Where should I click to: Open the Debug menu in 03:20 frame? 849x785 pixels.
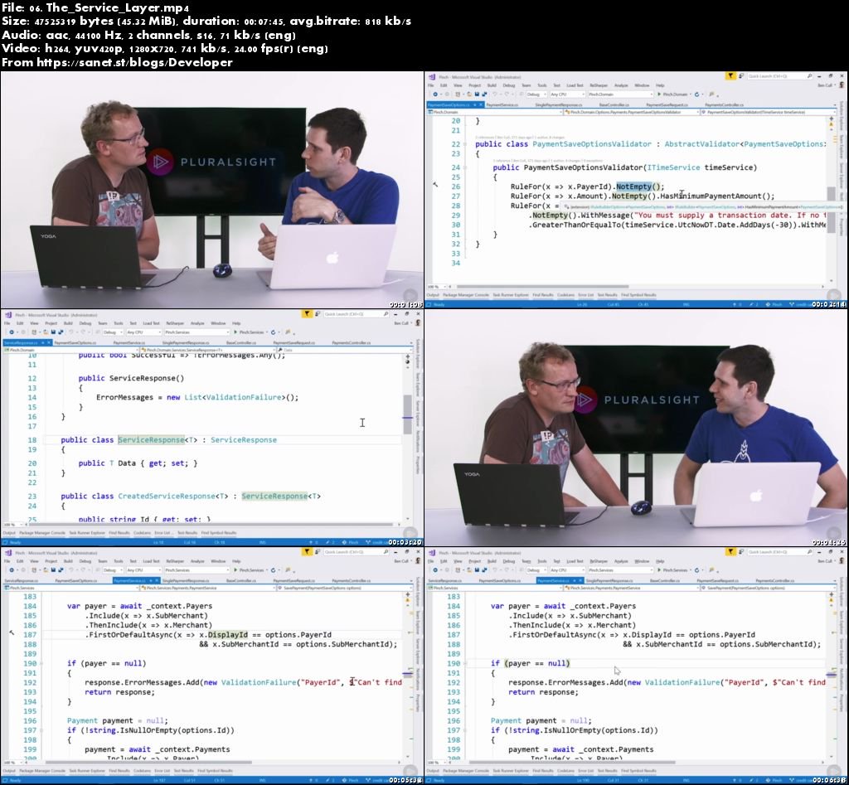[85, 323]
